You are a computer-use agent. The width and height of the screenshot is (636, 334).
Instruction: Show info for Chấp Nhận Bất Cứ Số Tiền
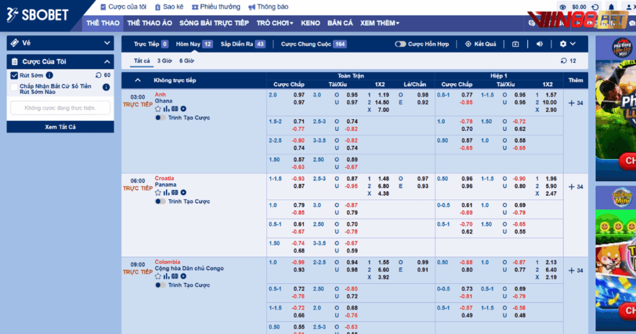pos(106,87)
